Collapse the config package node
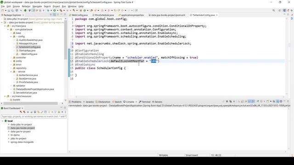Image resolution: width=294 pixels, height=165 pixels. pos(11,37)
